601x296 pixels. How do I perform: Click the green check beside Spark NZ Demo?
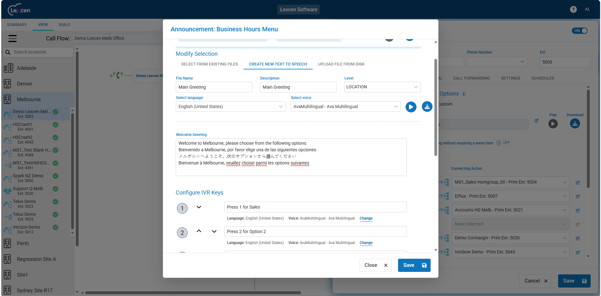coord(55,176)
